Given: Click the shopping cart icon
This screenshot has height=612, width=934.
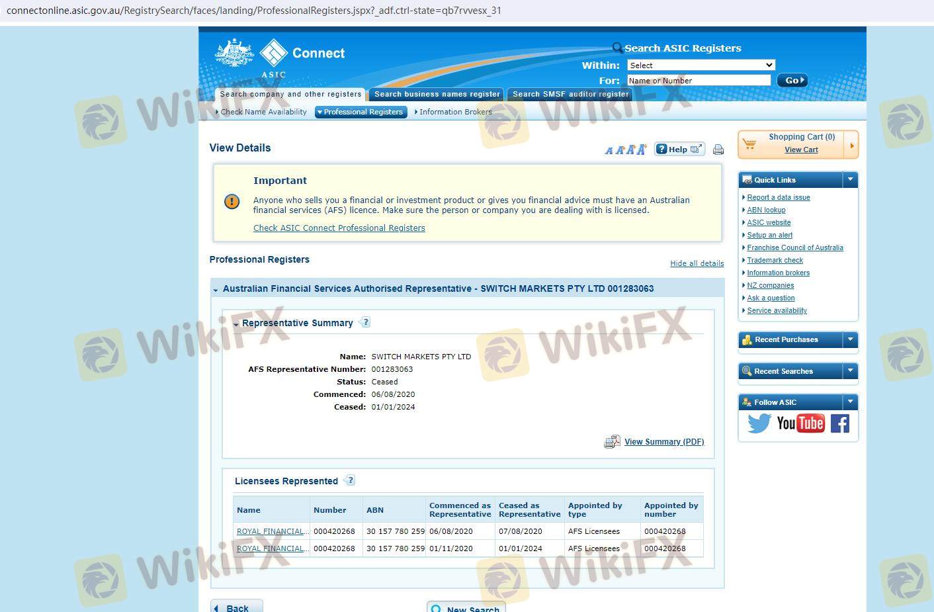Looking at the screenshot, I should pyautogui.click(x=749, y=144).
